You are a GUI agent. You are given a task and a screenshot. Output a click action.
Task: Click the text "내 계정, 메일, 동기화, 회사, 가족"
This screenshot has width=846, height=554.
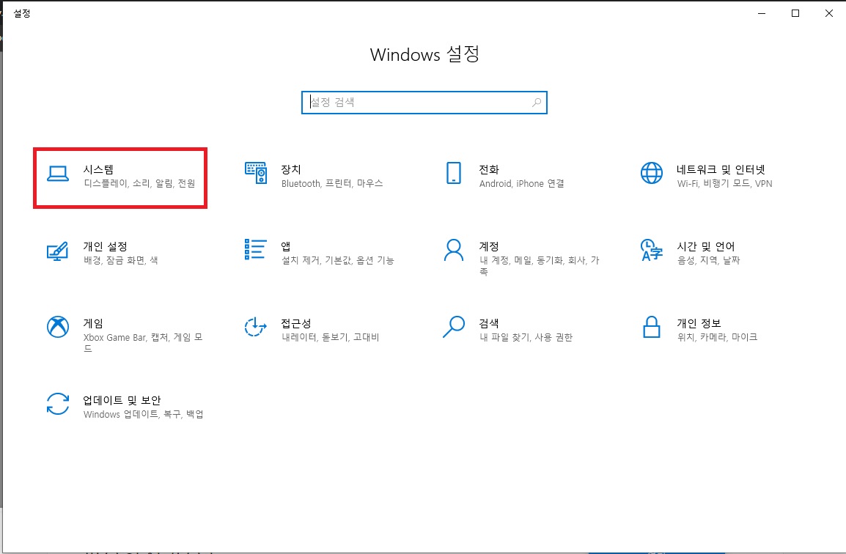pos(539,266)
